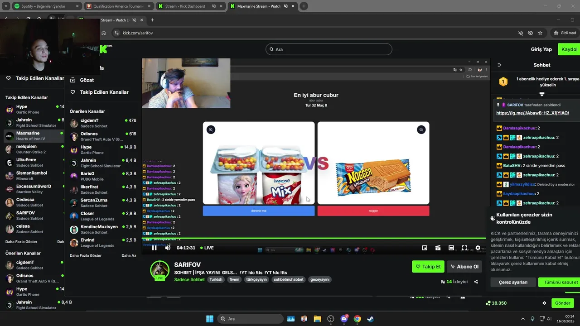This screenshot has width=580, height=326.
Task: Accept all cookies with Tümünü kabul et
Action: click(x=560, y=282)
